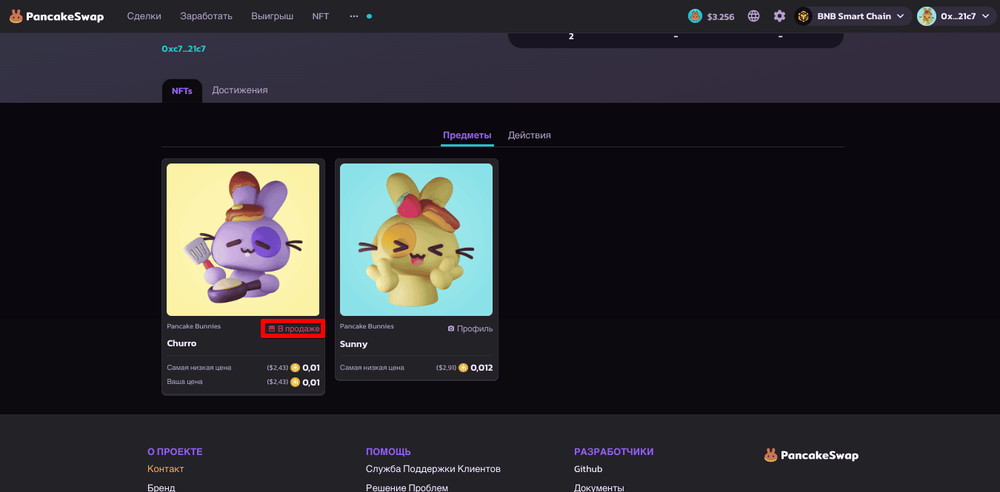Open the Документы footer link
1000x492 pixels.
[x=599, y=488]
